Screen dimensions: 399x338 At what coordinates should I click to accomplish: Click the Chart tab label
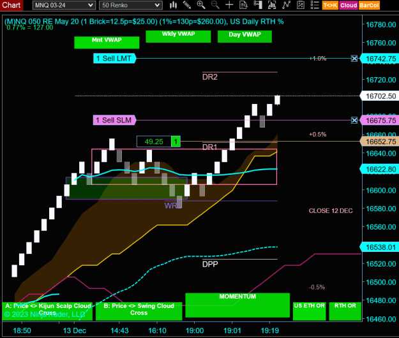pos(11,5)
